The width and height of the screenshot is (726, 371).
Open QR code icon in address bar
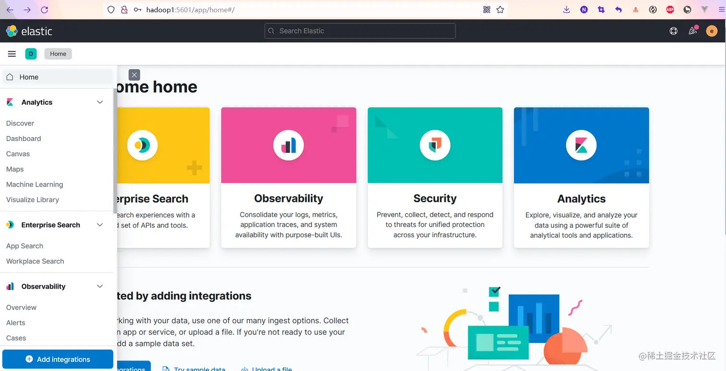[487, 10]
